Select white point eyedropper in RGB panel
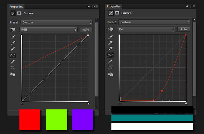 (13, 49)
